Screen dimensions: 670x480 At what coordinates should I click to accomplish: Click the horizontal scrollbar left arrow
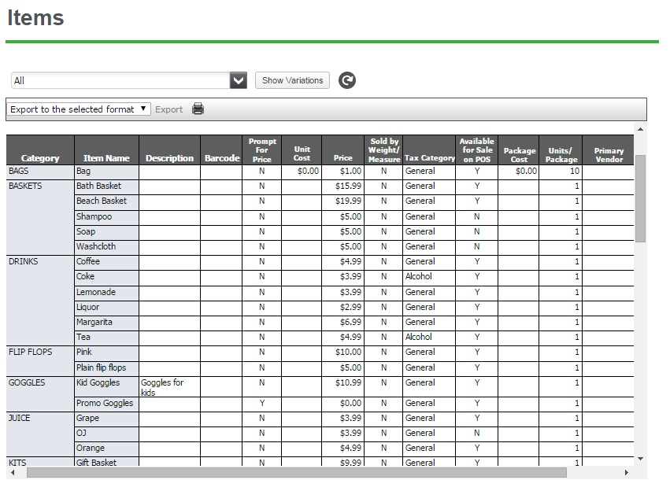coord(13,472)
